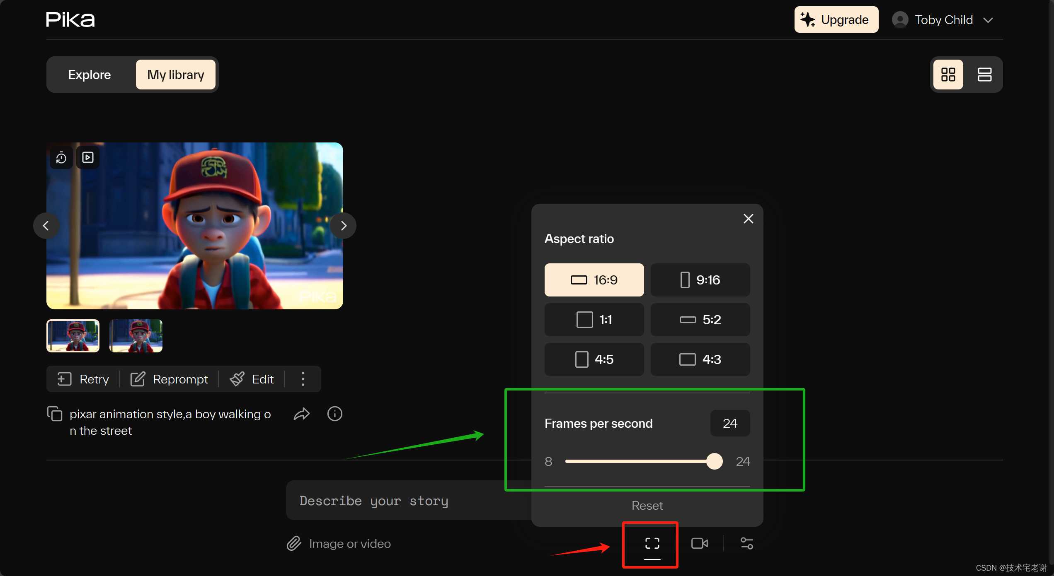The image size is (1054, 576).
Task: Click the Aspect ratio heading
Action: point(579,239)
